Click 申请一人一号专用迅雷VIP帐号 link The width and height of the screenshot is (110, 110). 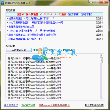[x=54, y=105]
